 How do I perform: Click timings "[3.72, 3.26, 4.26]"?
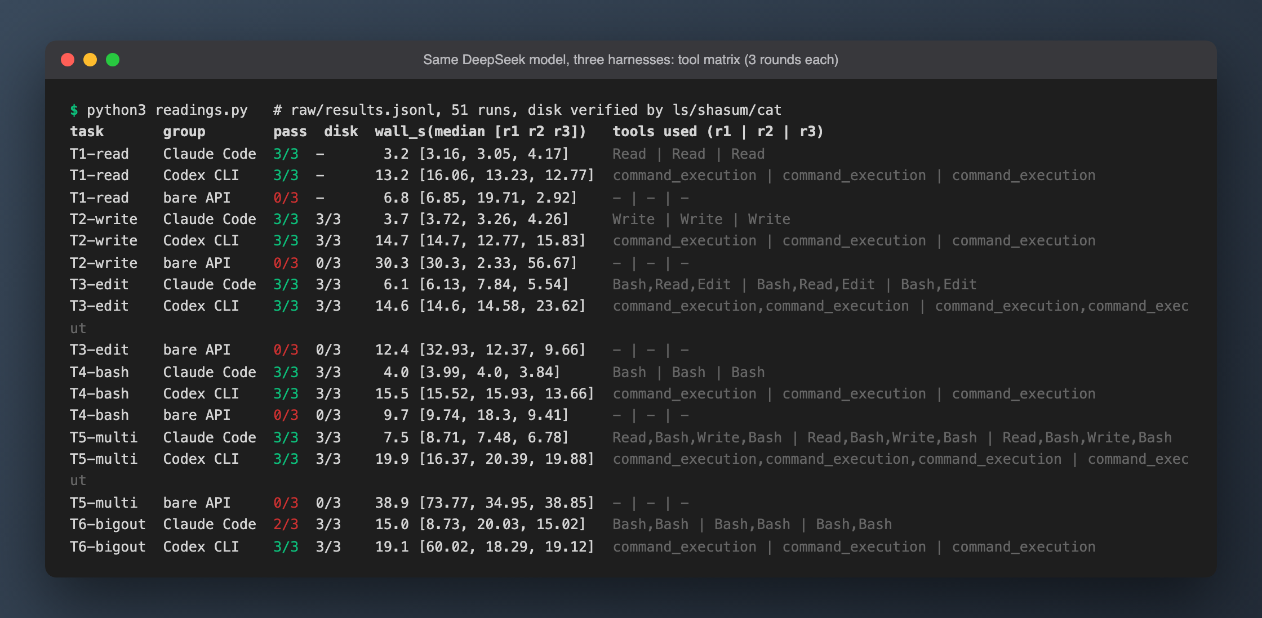click(x=494, y=219)
